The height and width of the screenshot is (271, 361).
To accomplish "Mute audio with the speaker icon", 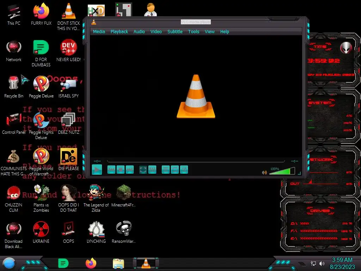I will click(264, 172).
